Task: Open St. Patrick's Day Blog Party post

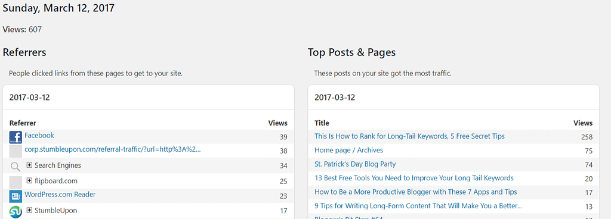Action: [355, 164]
